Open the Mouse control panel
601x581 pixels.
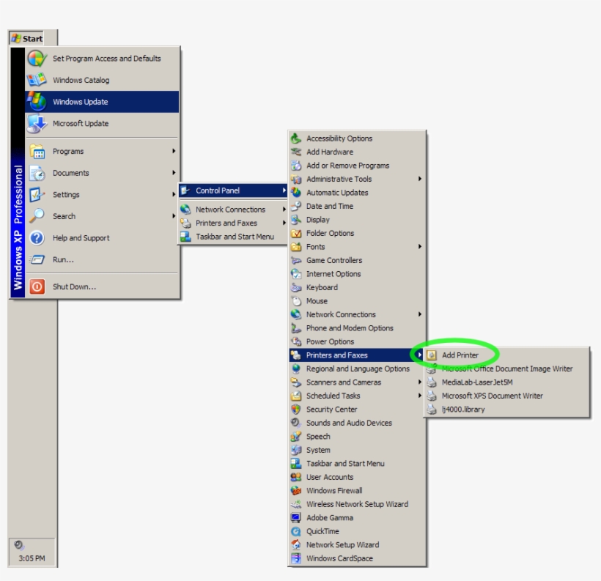tap(315, 300)
